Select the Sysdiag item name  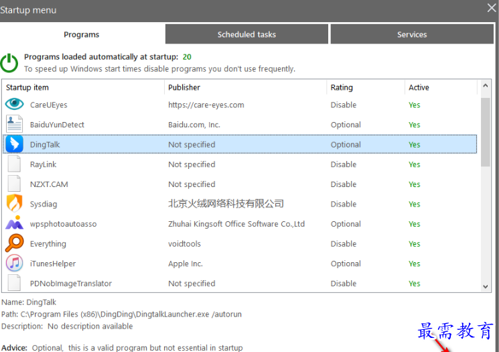pos(44,204)
